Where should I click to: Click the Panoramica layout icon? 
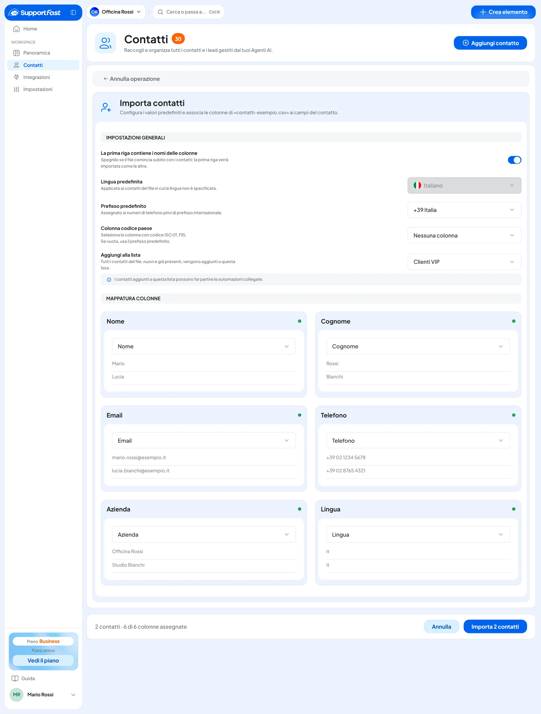(17, 53)
